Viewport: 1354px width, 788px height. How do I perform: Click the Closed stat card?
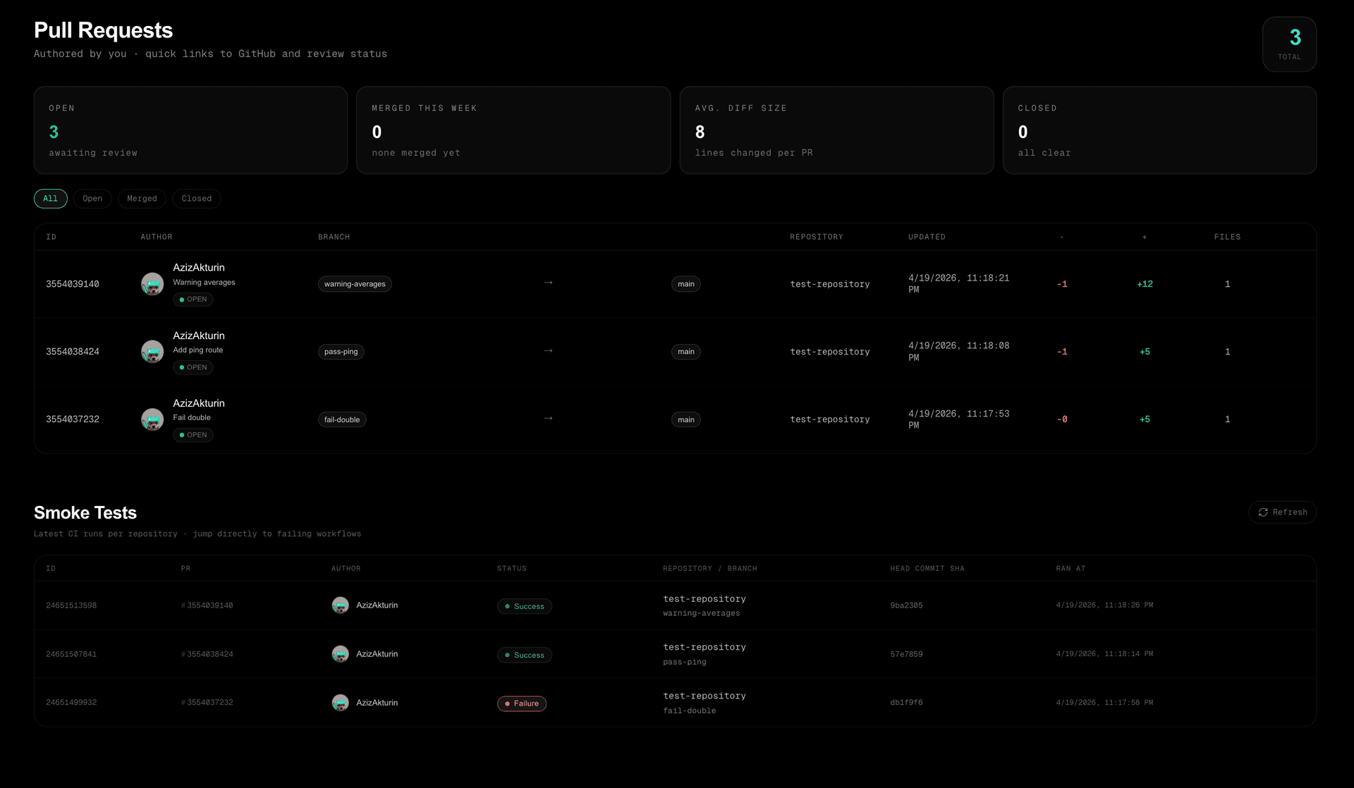point(1159,130)
